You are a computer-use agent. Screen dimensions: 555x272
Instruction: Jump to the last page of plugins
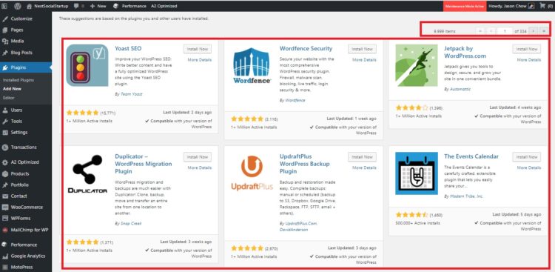coord(544,31)
